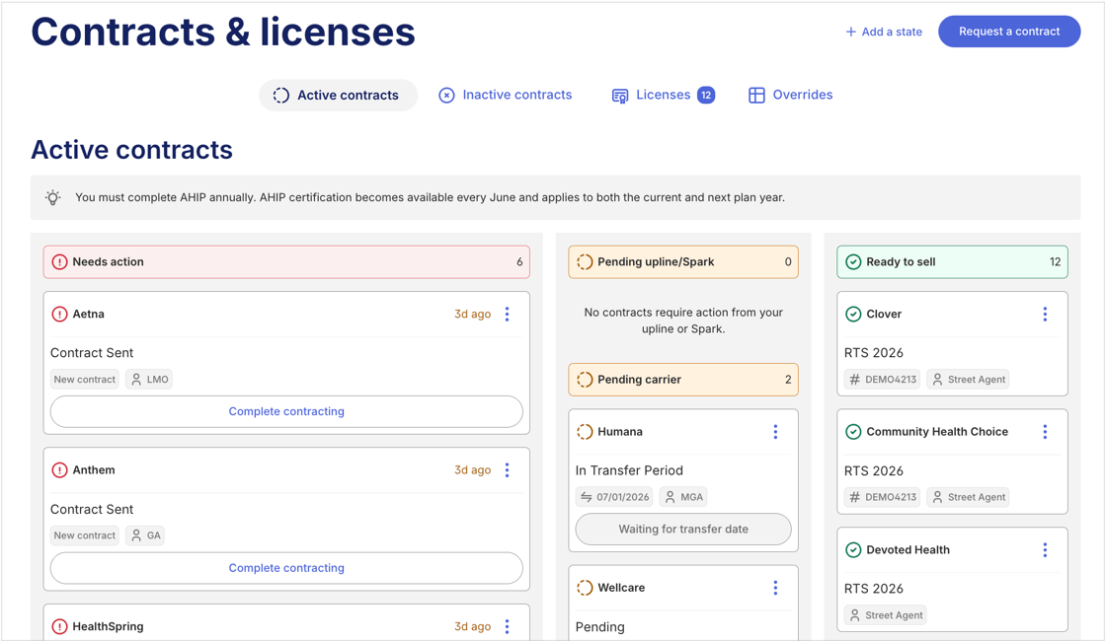The width and height of the screenshot is (1106, 641).
Task: Click HealthSpring's 3d ago timestamp
Action: coord(473,627)
